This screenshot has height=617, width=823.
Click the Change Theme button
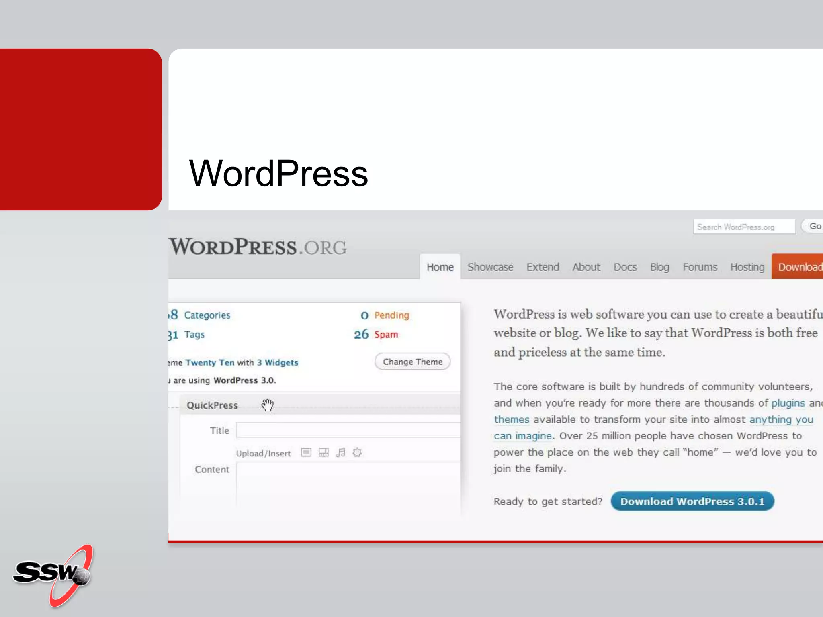(x=412, y=362)
